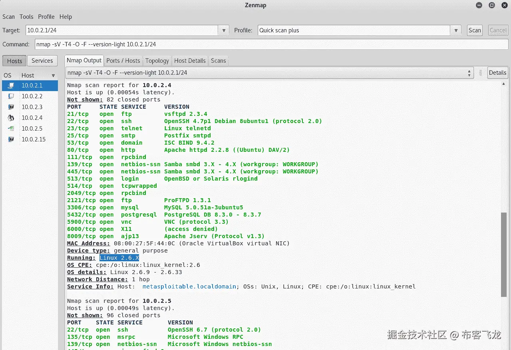Click 'ProFTPD 1.3.1' version text
This screenshot has width=511, height=350.
coord(187,200)
